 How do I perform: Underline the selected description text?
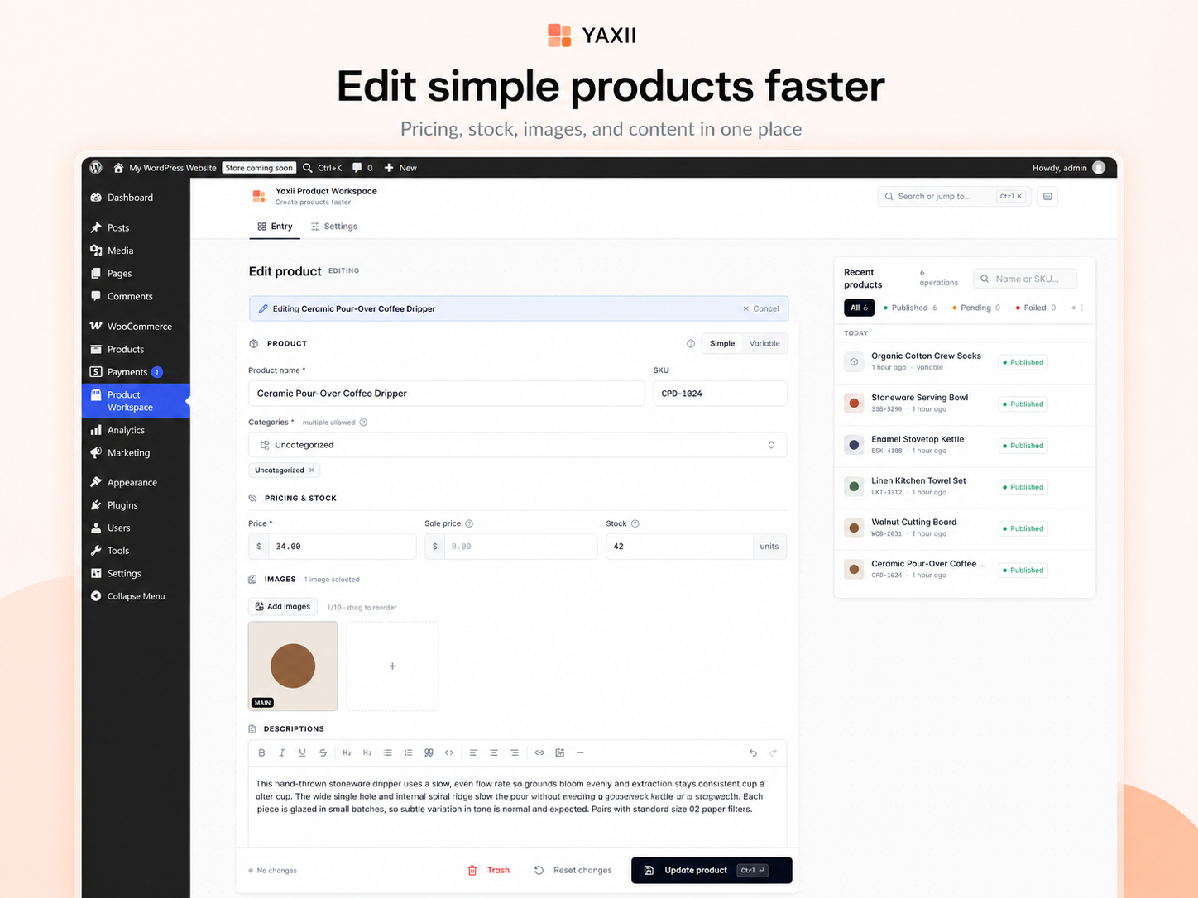point(302,752)
